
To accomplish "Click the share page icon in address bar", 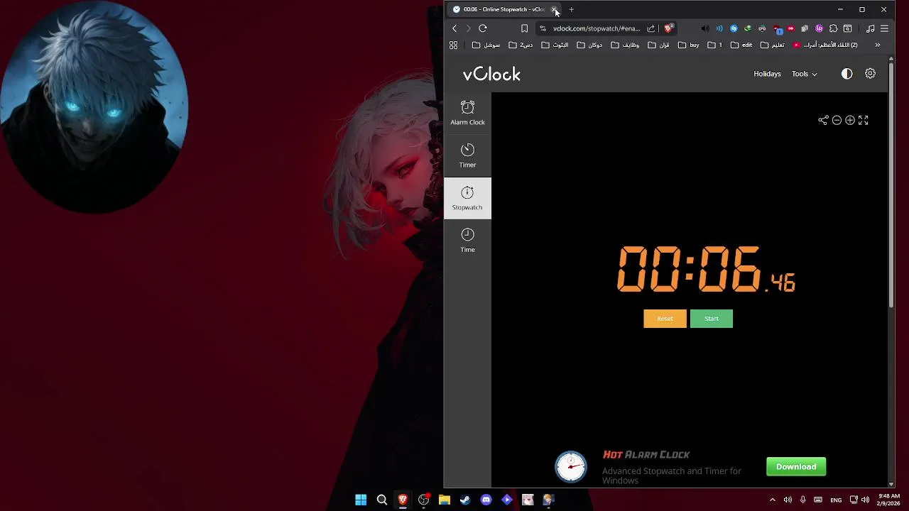I will tap(651, 28).
